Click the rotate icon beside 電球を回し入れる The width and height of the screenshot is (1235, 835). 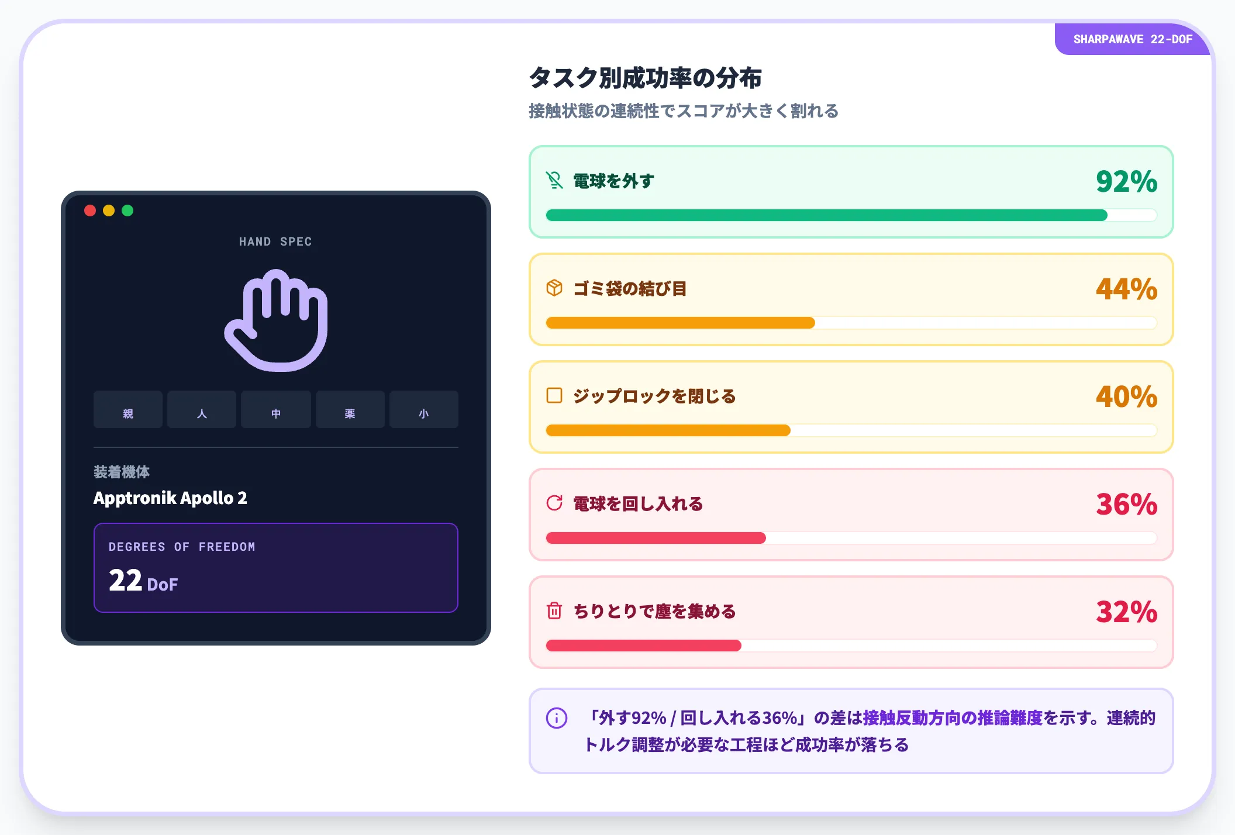point(554,503)
